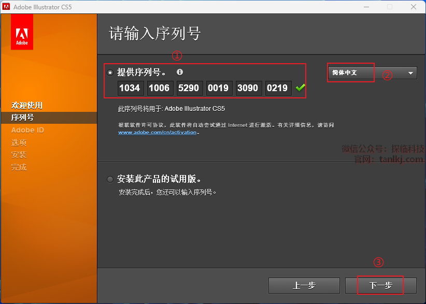Click the Adobe logo in the sidebar
The image size is (426, 304).
[x=22, y=32]
